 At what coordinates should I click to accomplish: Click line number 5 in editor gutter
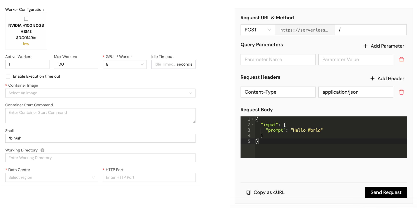(x=249, y=141)
